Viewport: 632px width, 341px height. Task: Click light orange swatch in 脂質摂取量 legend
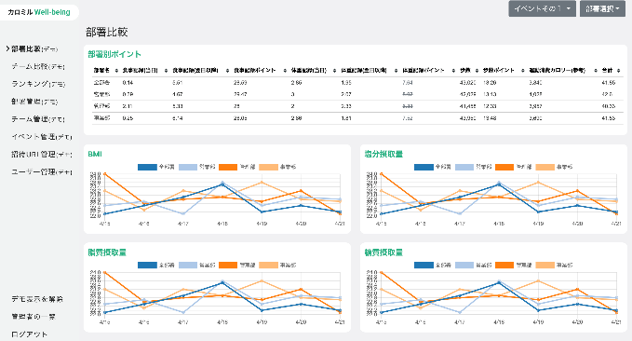tap(268, 266)
